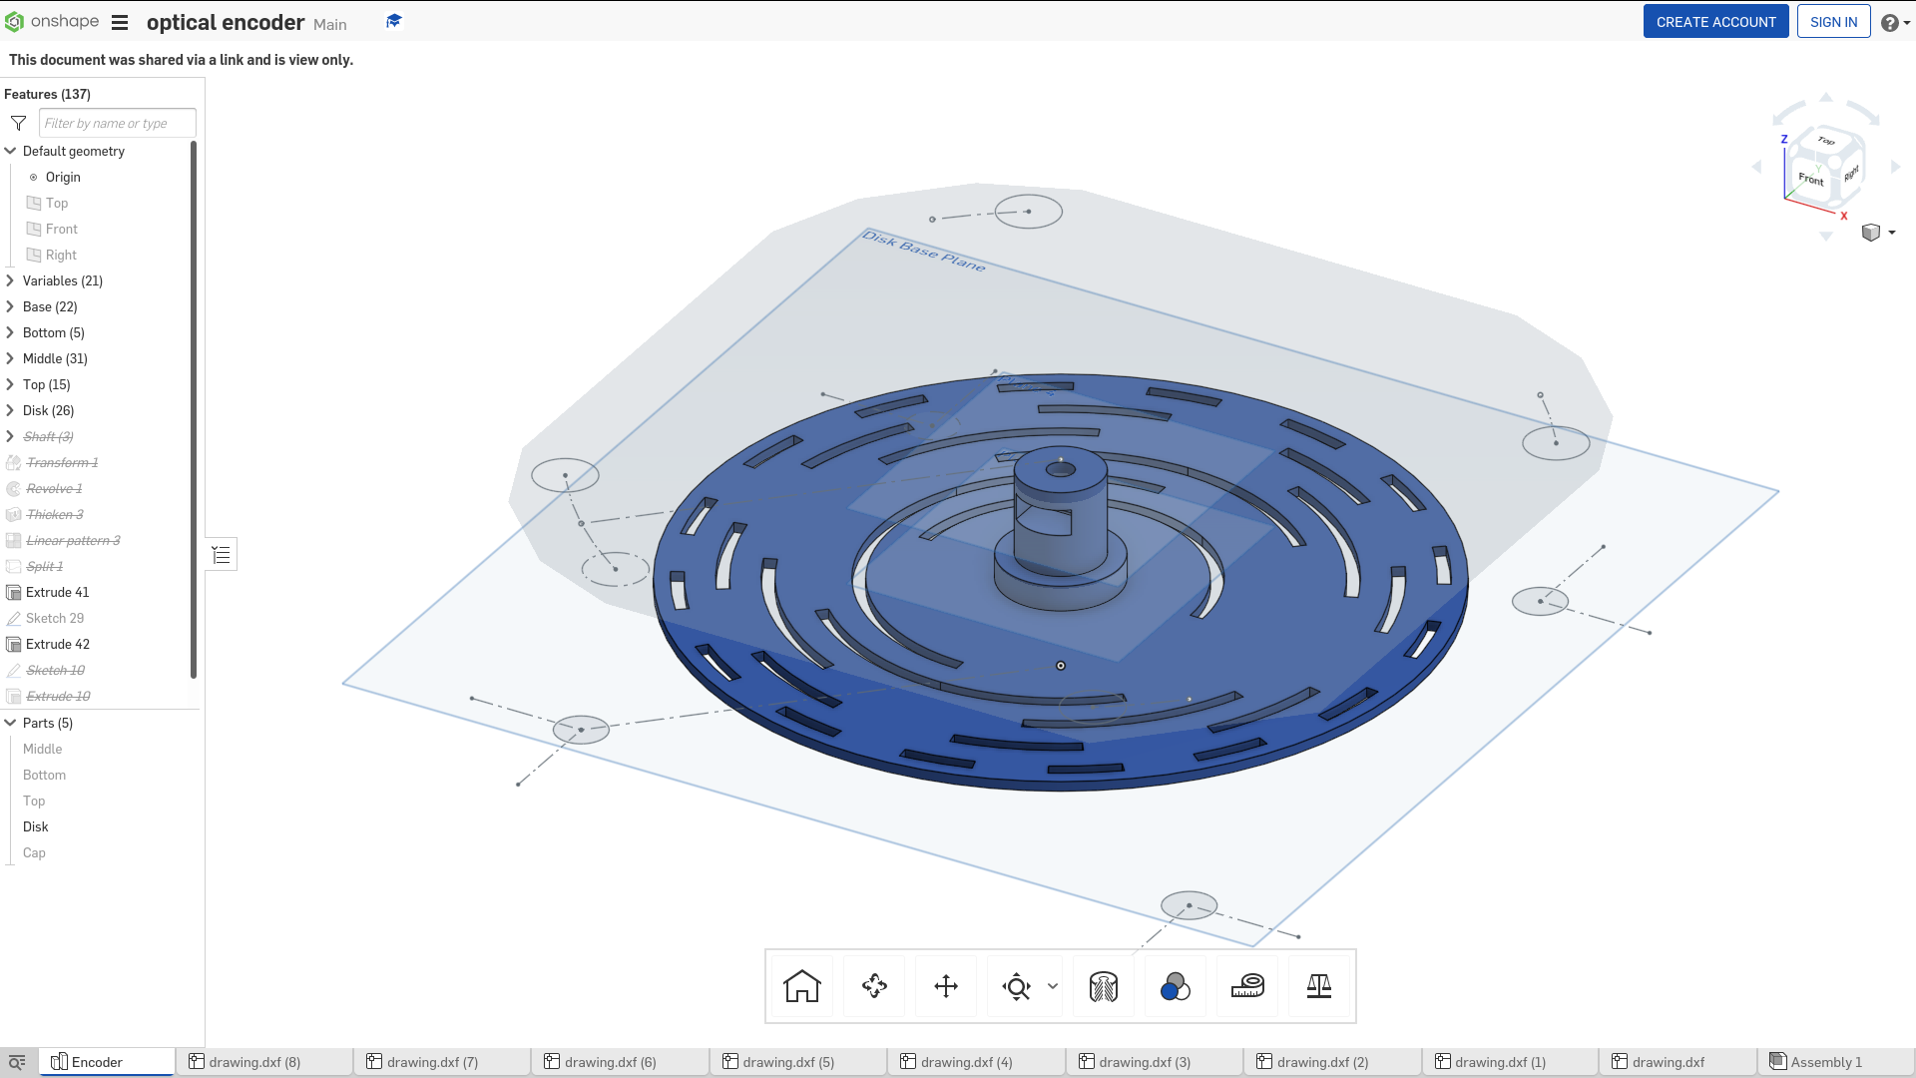Expand the Disk (26) folder
Screen dimensions: 1916x1078
click(11, 410)
